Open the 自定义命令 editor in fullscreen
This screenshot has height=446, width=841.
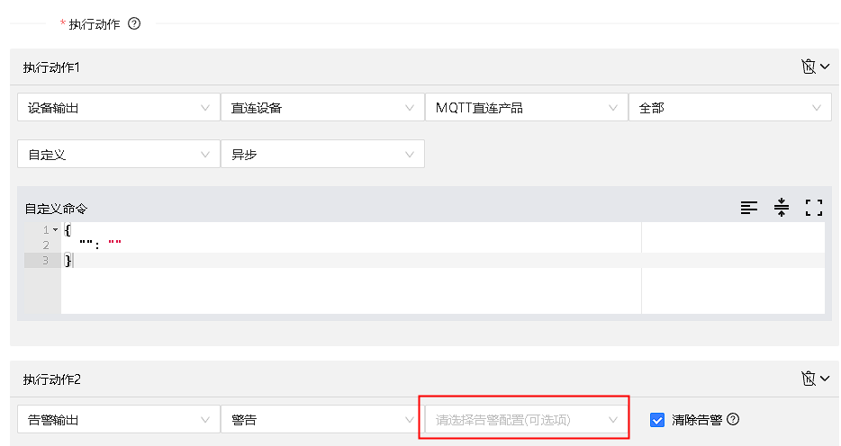(x=814, y=208)
